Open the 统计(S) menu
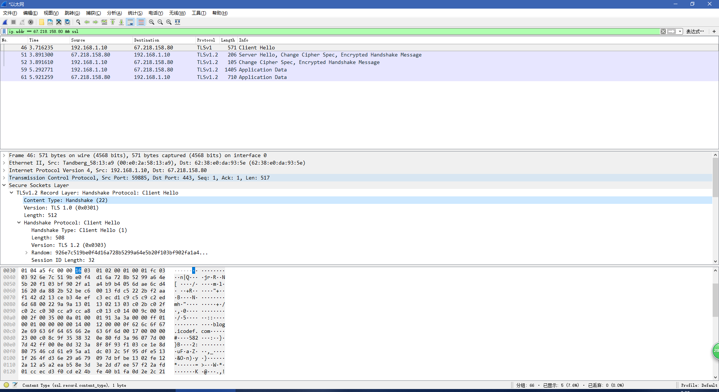Viewport: 719px width, 392px height. tap(135, 13)
